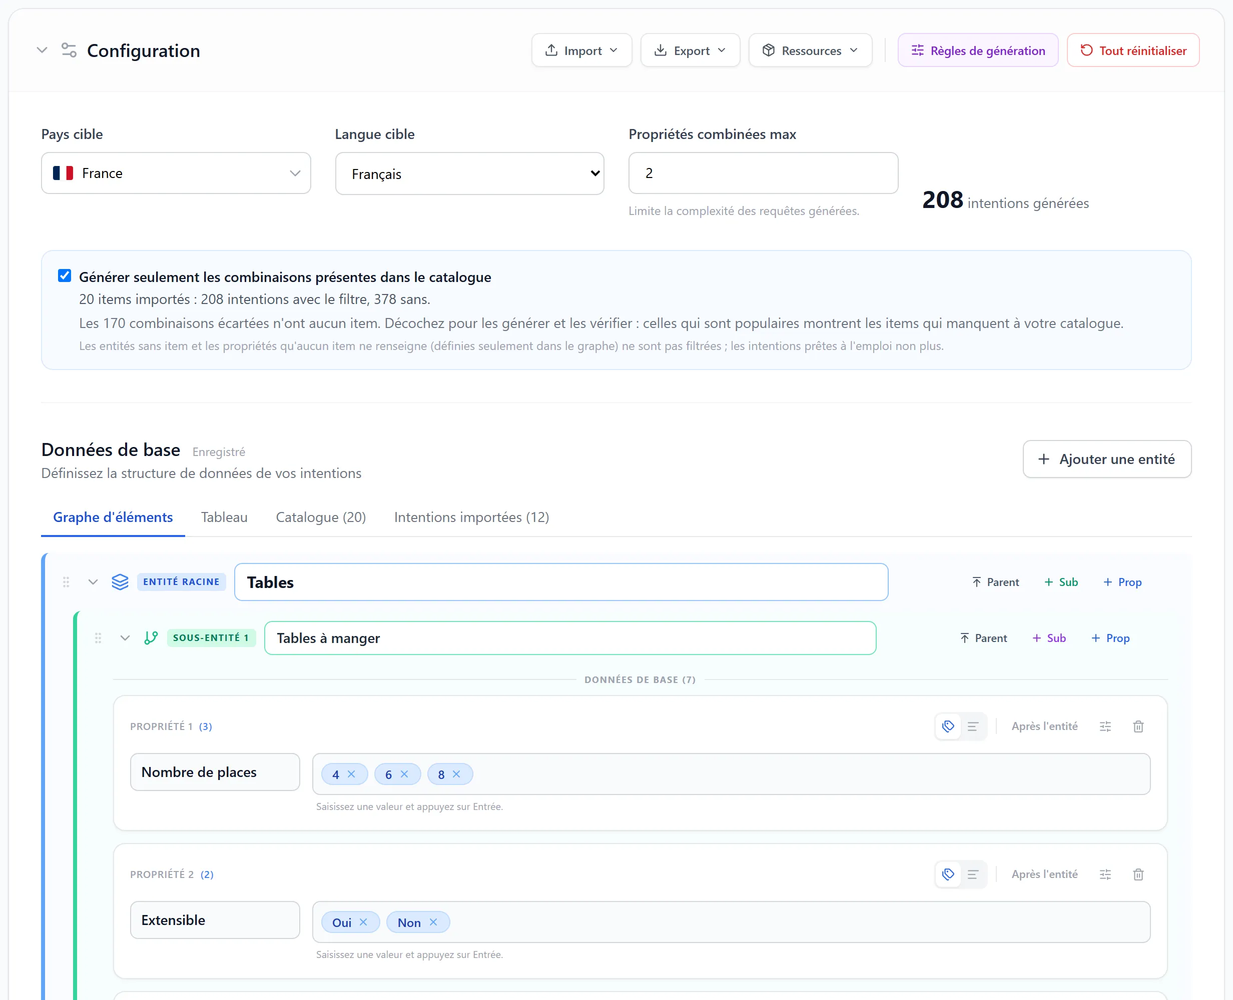The height and width of the screenshot is (1000, 1233).
Task: Open the Ressources dropdown
Action: coord(810,50)
